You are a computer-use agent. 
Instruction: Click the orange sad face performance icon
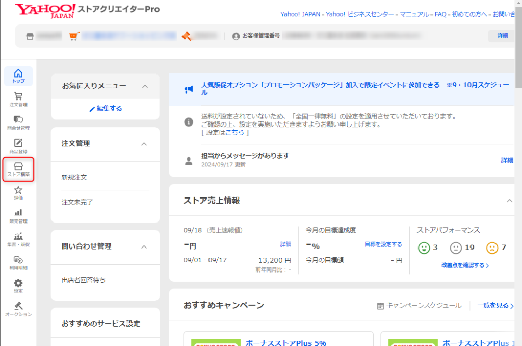(492, 248)
